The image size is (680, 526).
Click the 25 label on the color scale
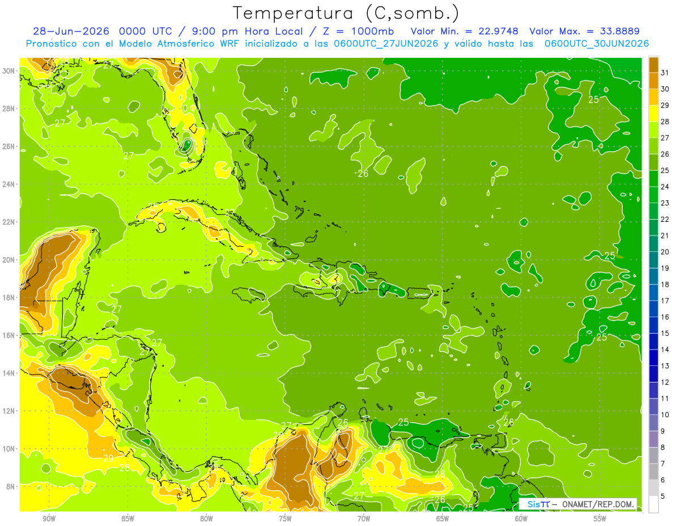[x=665, y=170]
